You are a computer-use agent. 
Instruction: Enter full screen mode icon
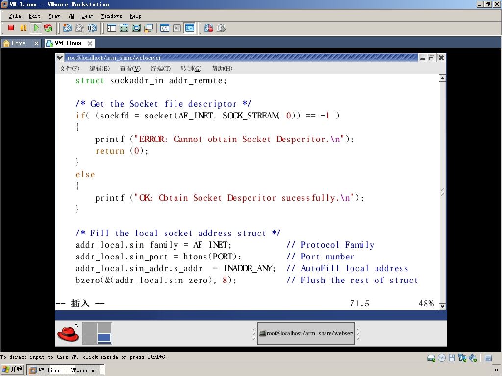coord(136,28)
